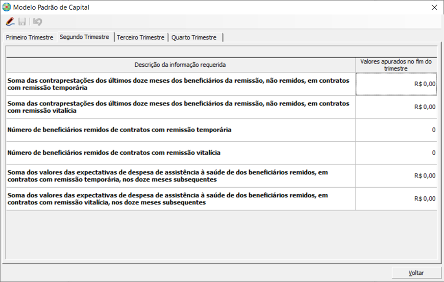
Task: Select 'Número de beneficiários remidos' remissão vitalícia row label
Action: [x=114, y=153]
